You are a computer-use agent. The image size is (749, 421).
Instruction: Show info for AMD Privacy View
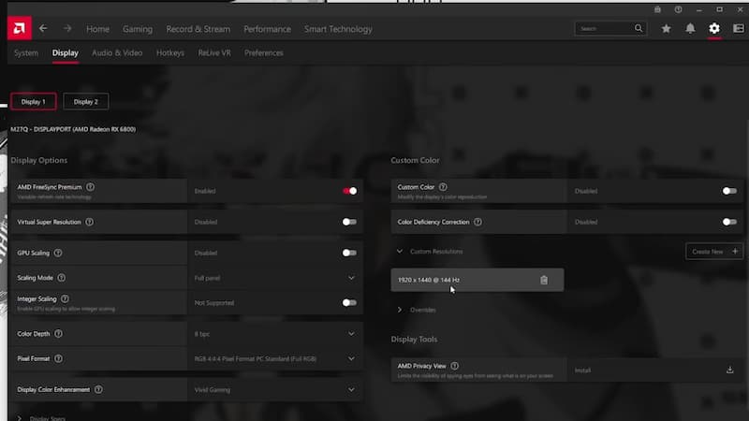[455, 366]
